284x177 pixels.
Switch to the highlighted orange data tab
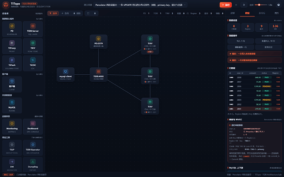click(x=247, y=13)
